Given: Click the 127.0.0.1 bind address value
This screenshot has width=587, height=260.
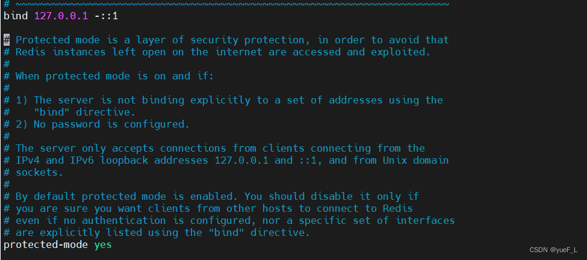Looking at the screenshot, I should coord(61,16).
